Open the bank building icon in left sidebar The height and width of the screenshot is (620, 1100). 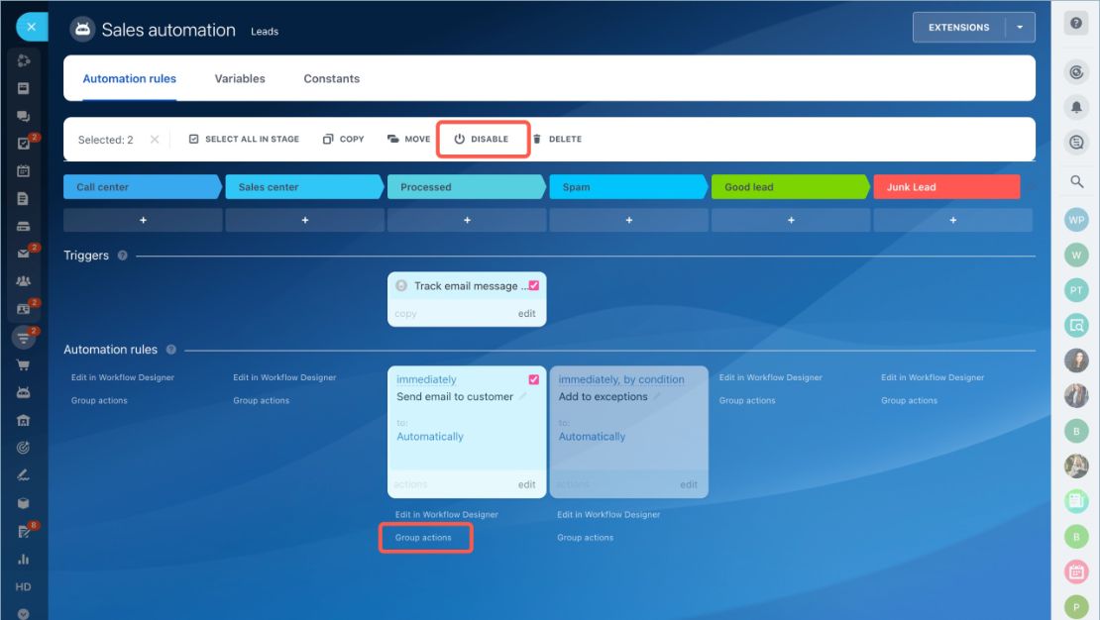23,420
